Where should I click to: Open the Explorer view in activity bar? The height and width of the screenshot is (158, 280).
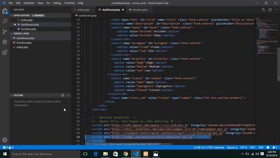coord(5,11)
